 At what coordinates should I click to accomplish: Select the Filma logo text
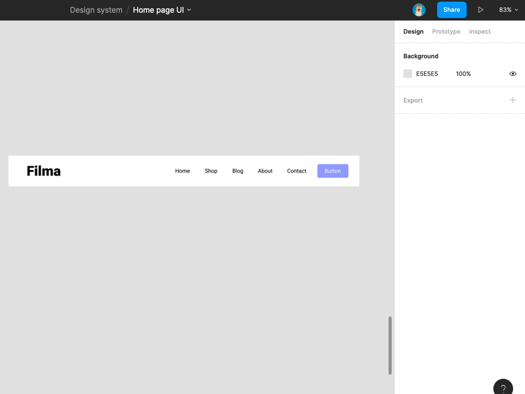(x=44, y=171)
